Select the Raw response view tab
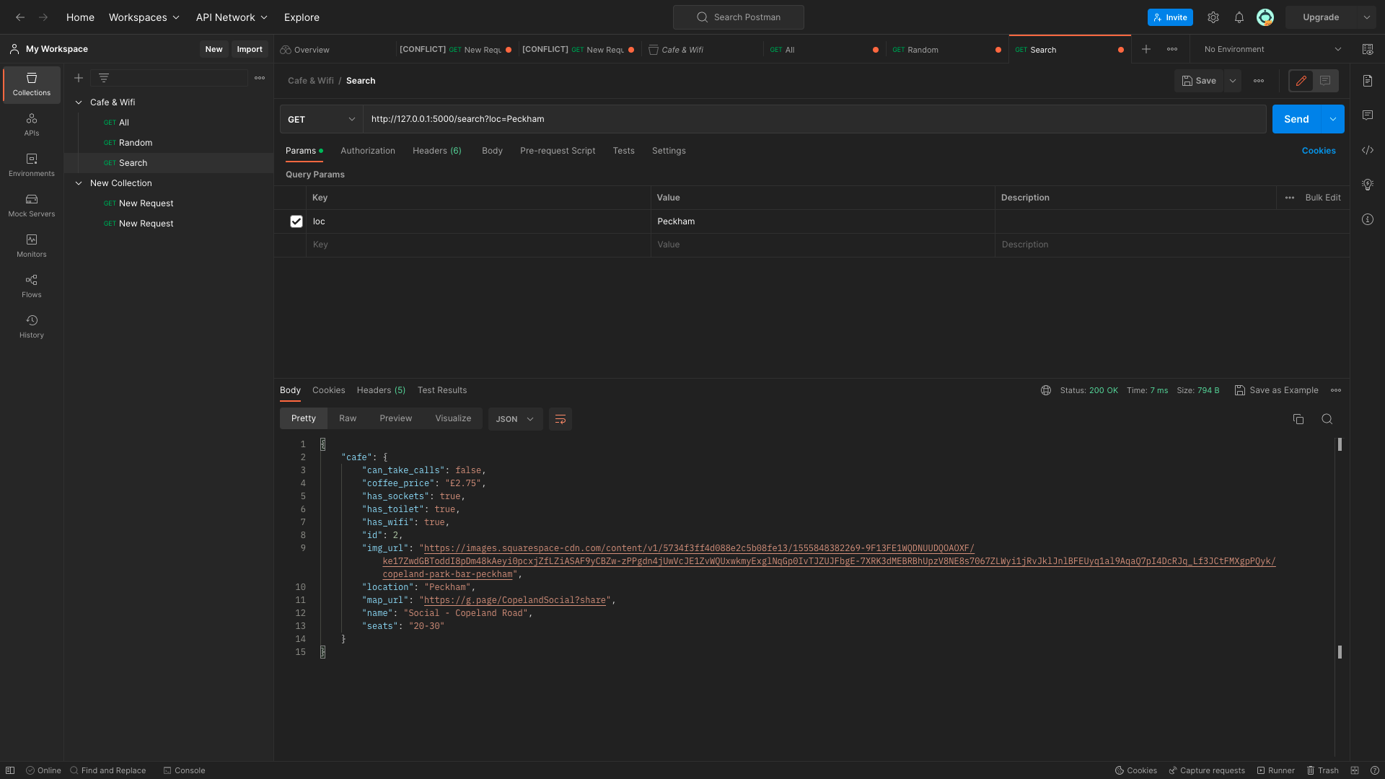This screenshot has width=1385, height=779. point(348,418)
